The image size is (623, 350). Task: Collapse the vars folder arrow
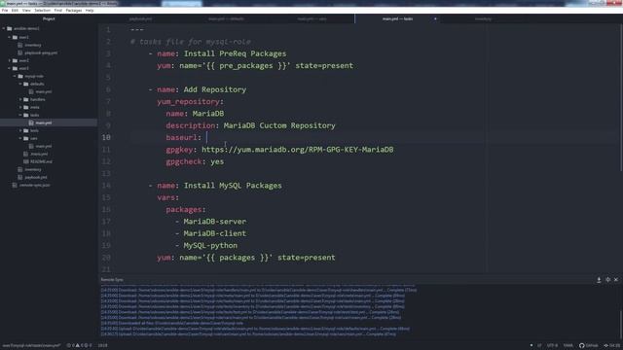20,138
